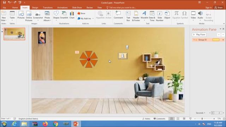Image resolution: width=226 pixels, height=127 pixels.
Task: Undo the last action
Action: pos(9,2)
